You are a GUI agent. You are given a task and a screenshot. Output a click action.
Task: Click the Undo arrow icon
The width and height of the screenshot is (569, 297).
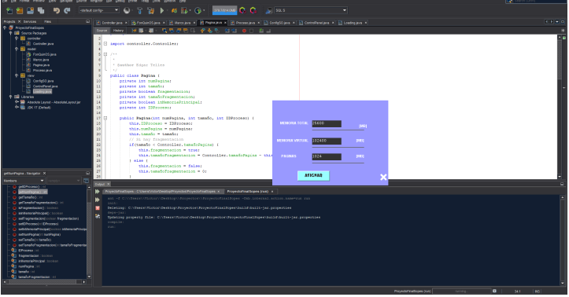[56, 10]
